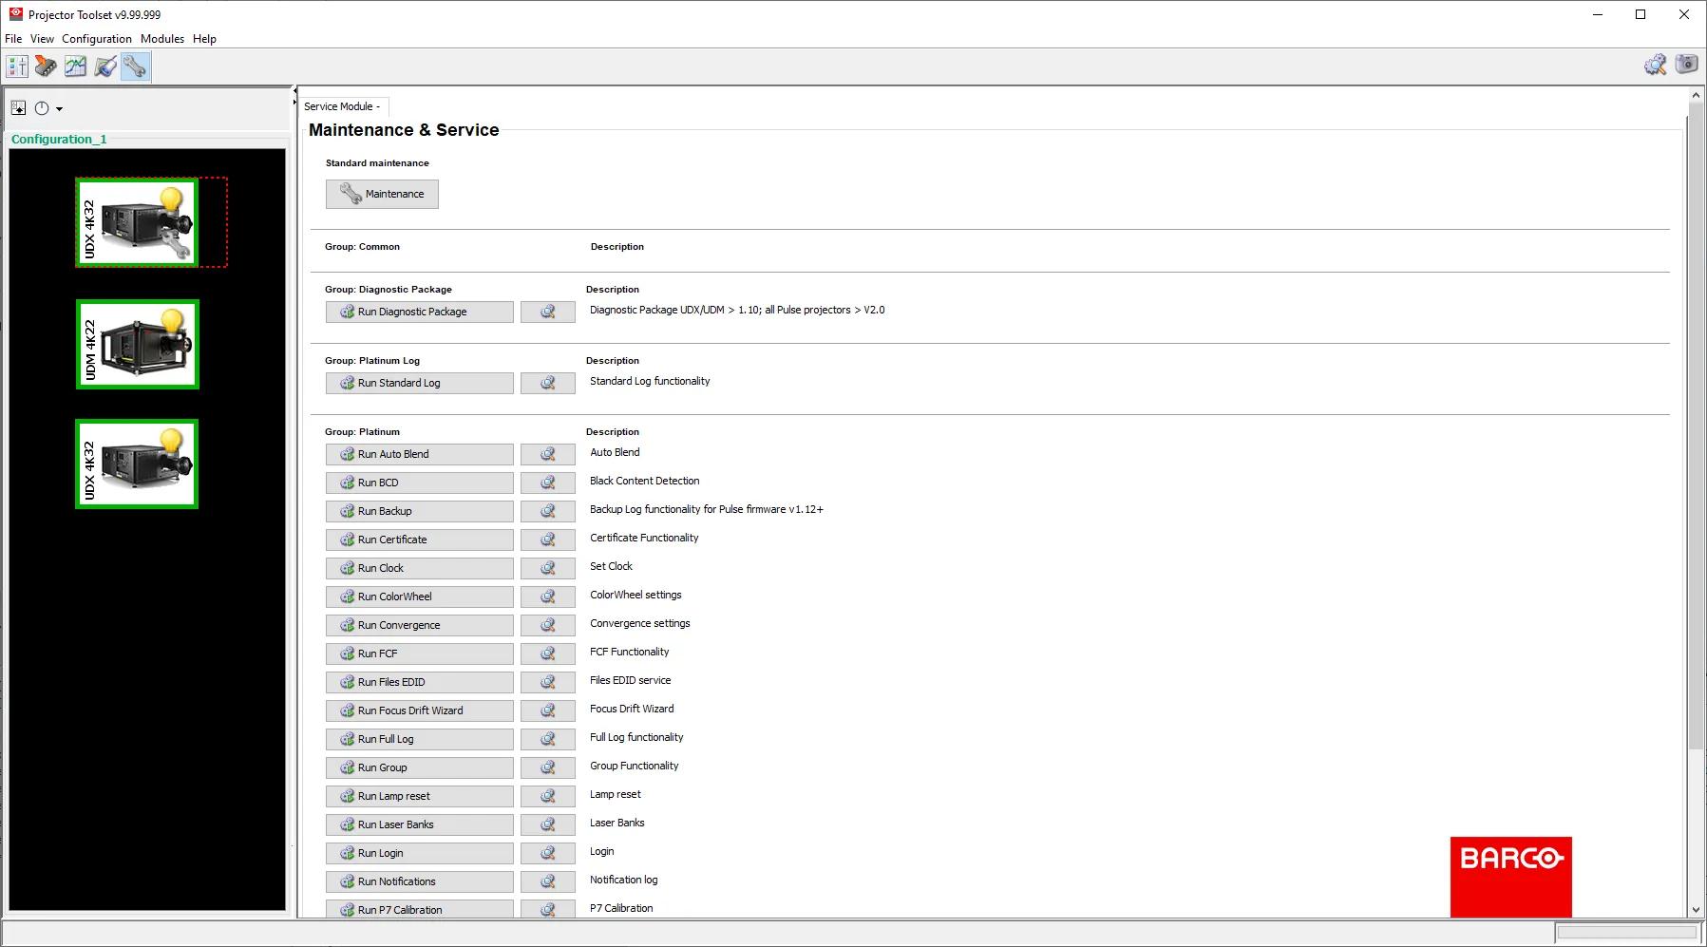
Task: Switch to the Service Module tab
Action: 341,106
